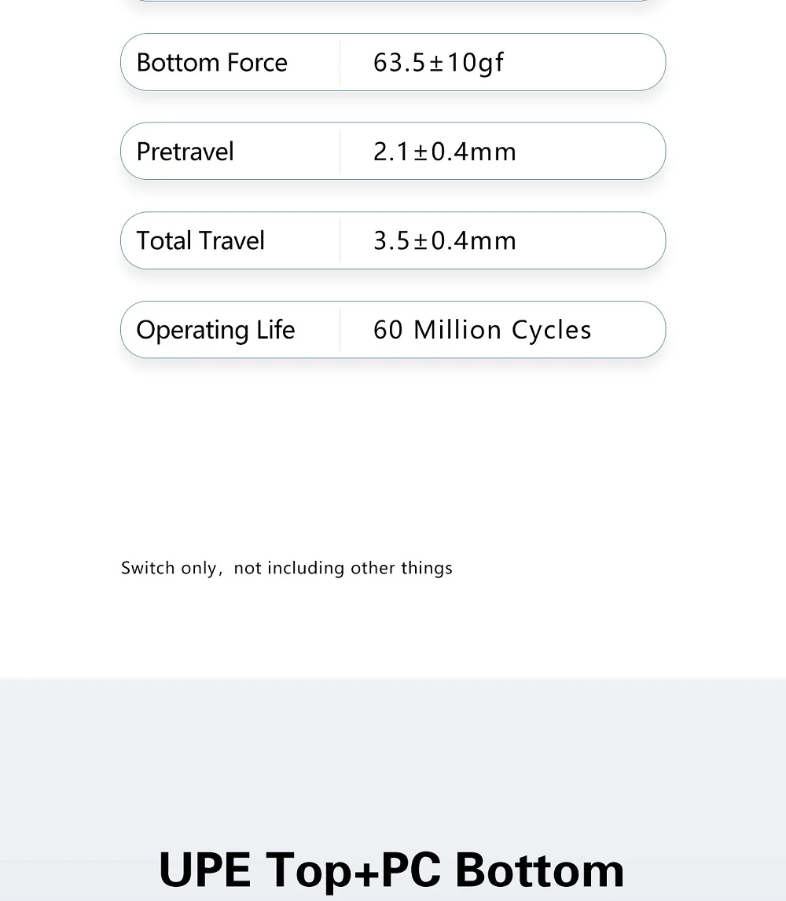Click the word 'Cycles' in the Operating Life row
The image size is (786, 901).
[x=551, y=330]
